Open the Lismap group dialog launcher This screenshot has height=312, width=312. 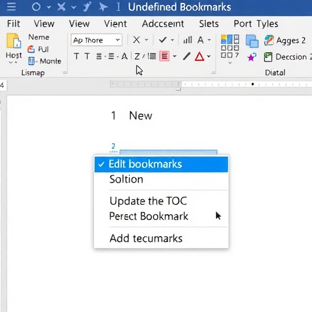click(65, 73)
